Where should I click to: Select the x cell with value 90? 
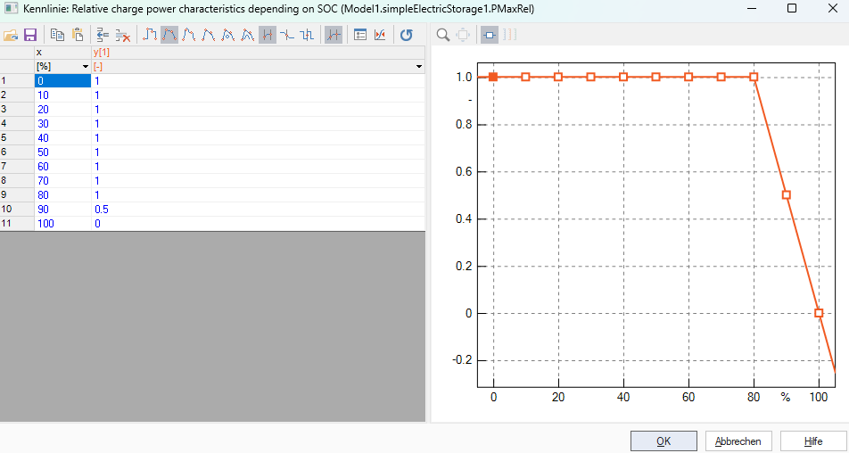coord(62,210)
